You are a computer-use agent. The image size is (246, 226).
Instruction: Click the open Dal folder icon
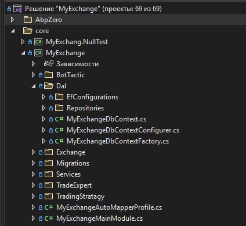49,86
